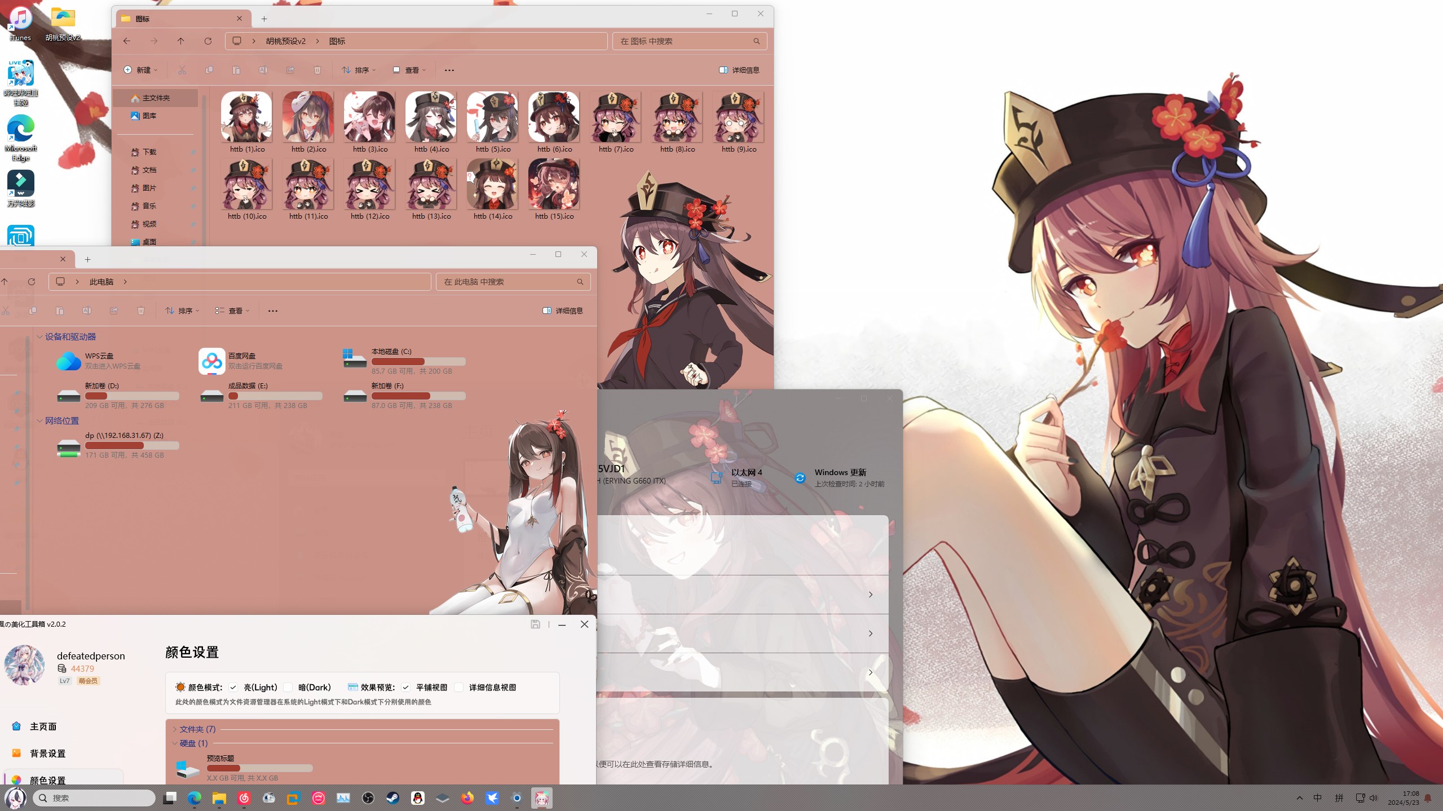Check the 详细信息视图 checkbox

(459, 687)
